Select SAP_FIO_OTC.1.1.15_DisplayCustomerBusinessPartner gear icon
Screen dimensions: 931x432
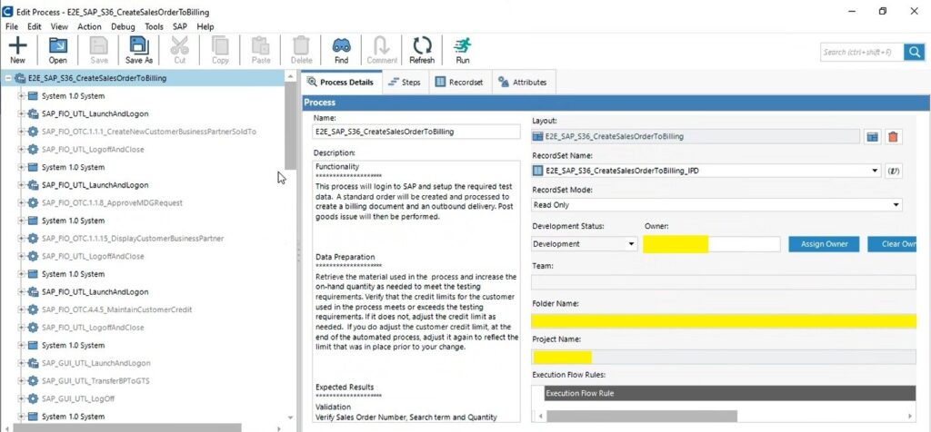point(33,238)
